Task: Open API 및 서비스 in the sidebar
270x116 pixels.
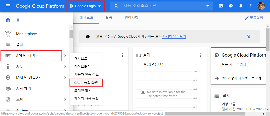Action: 31,56
